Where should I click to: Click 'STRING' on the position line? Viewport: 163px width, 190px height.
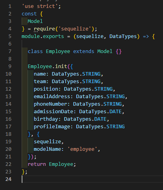[x=104, y=89]
